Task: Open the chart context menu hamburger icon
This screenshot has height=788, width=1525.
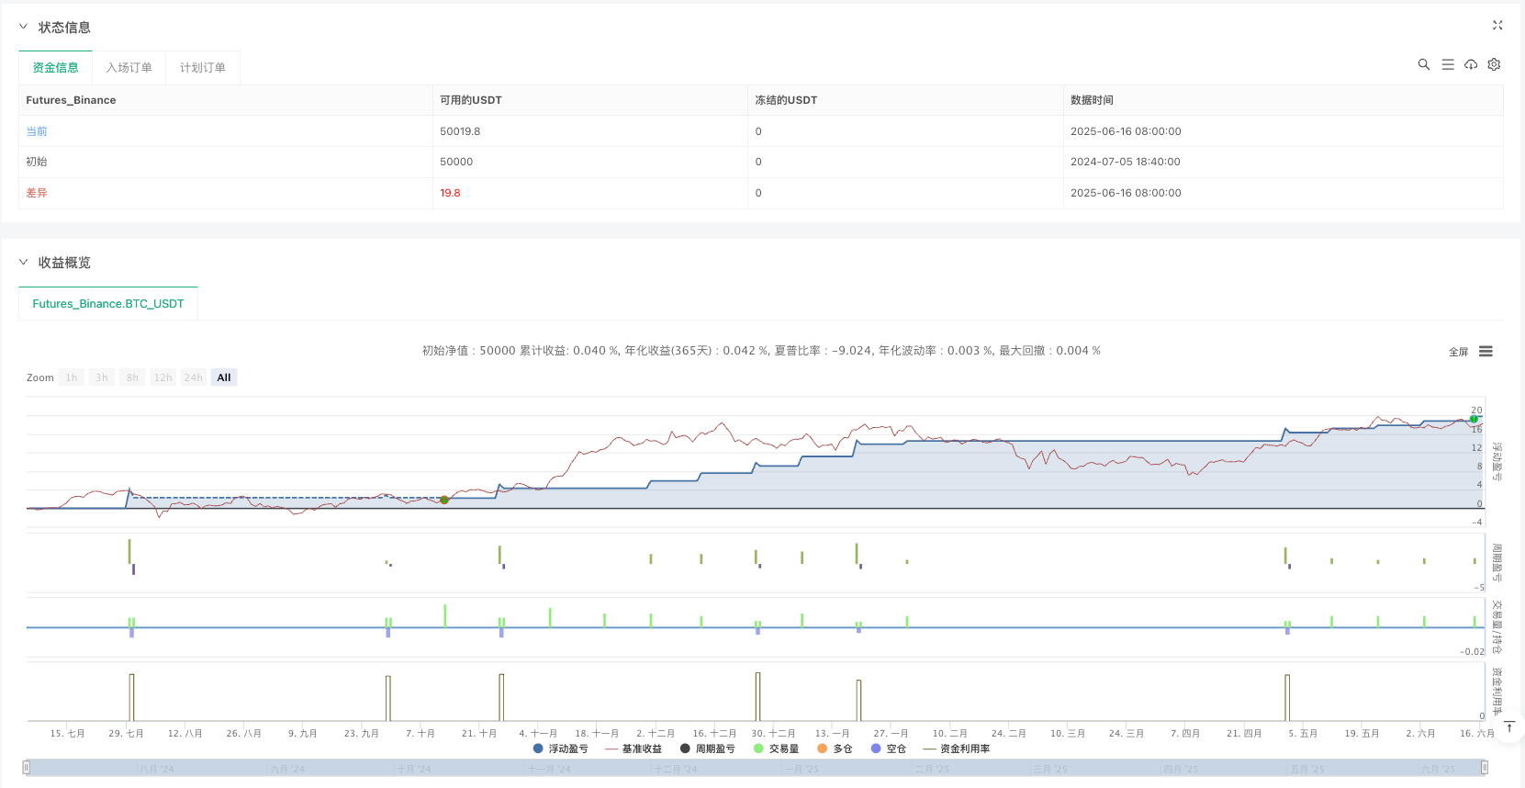Action: (x=1486, y=352)
